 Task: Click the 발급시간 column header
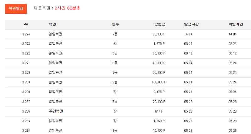191,24
